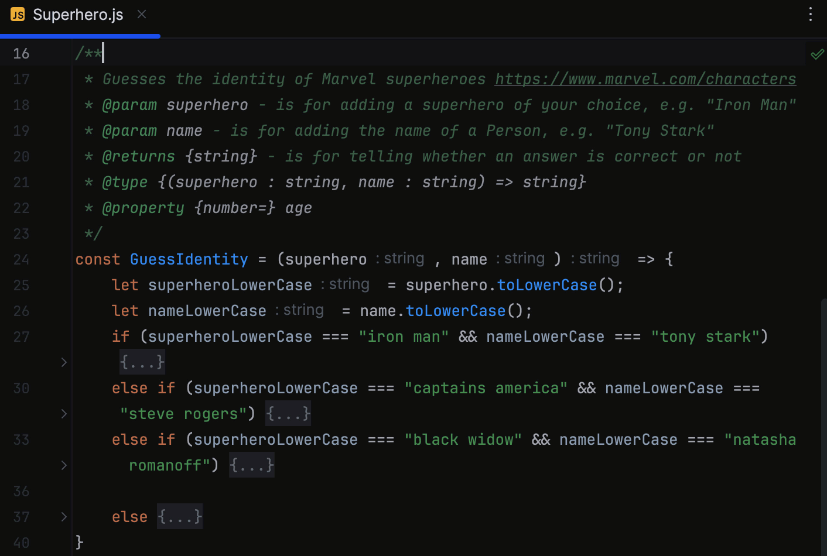Click the {...} after steve rogers condition

point(288,413)
